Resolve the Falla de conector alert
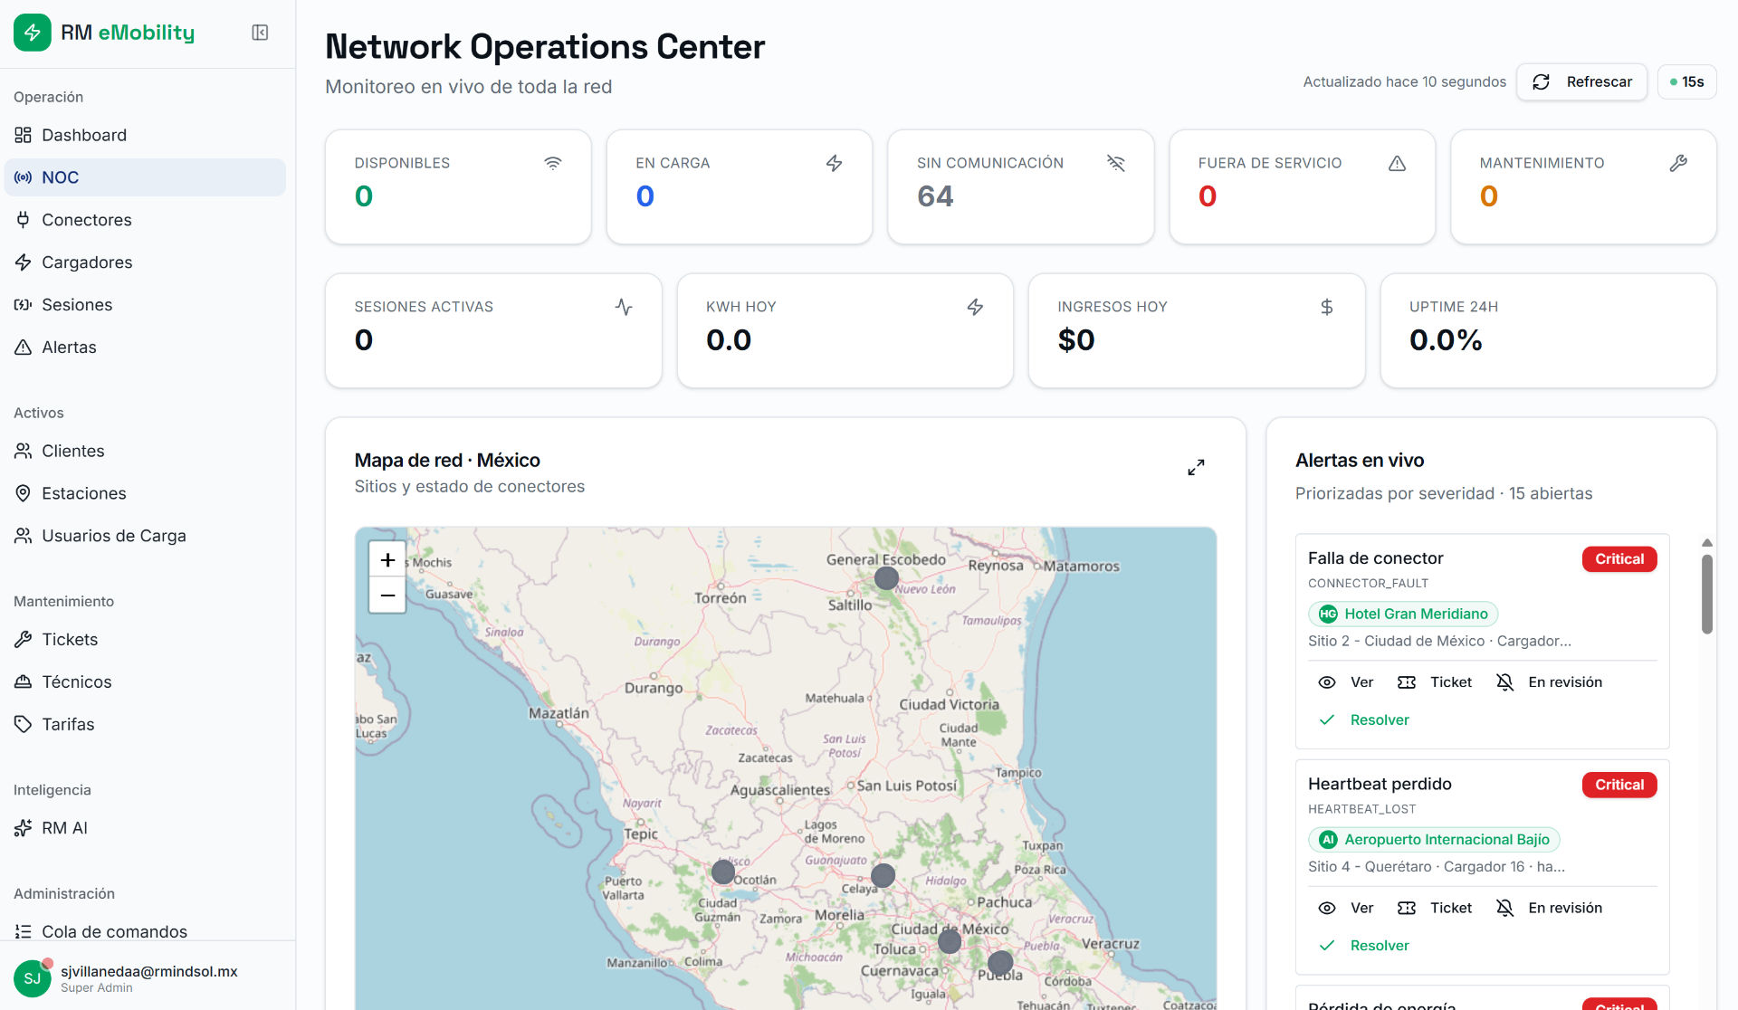This screenshot has height=1010, width=1738. [x=1364, y=720]
